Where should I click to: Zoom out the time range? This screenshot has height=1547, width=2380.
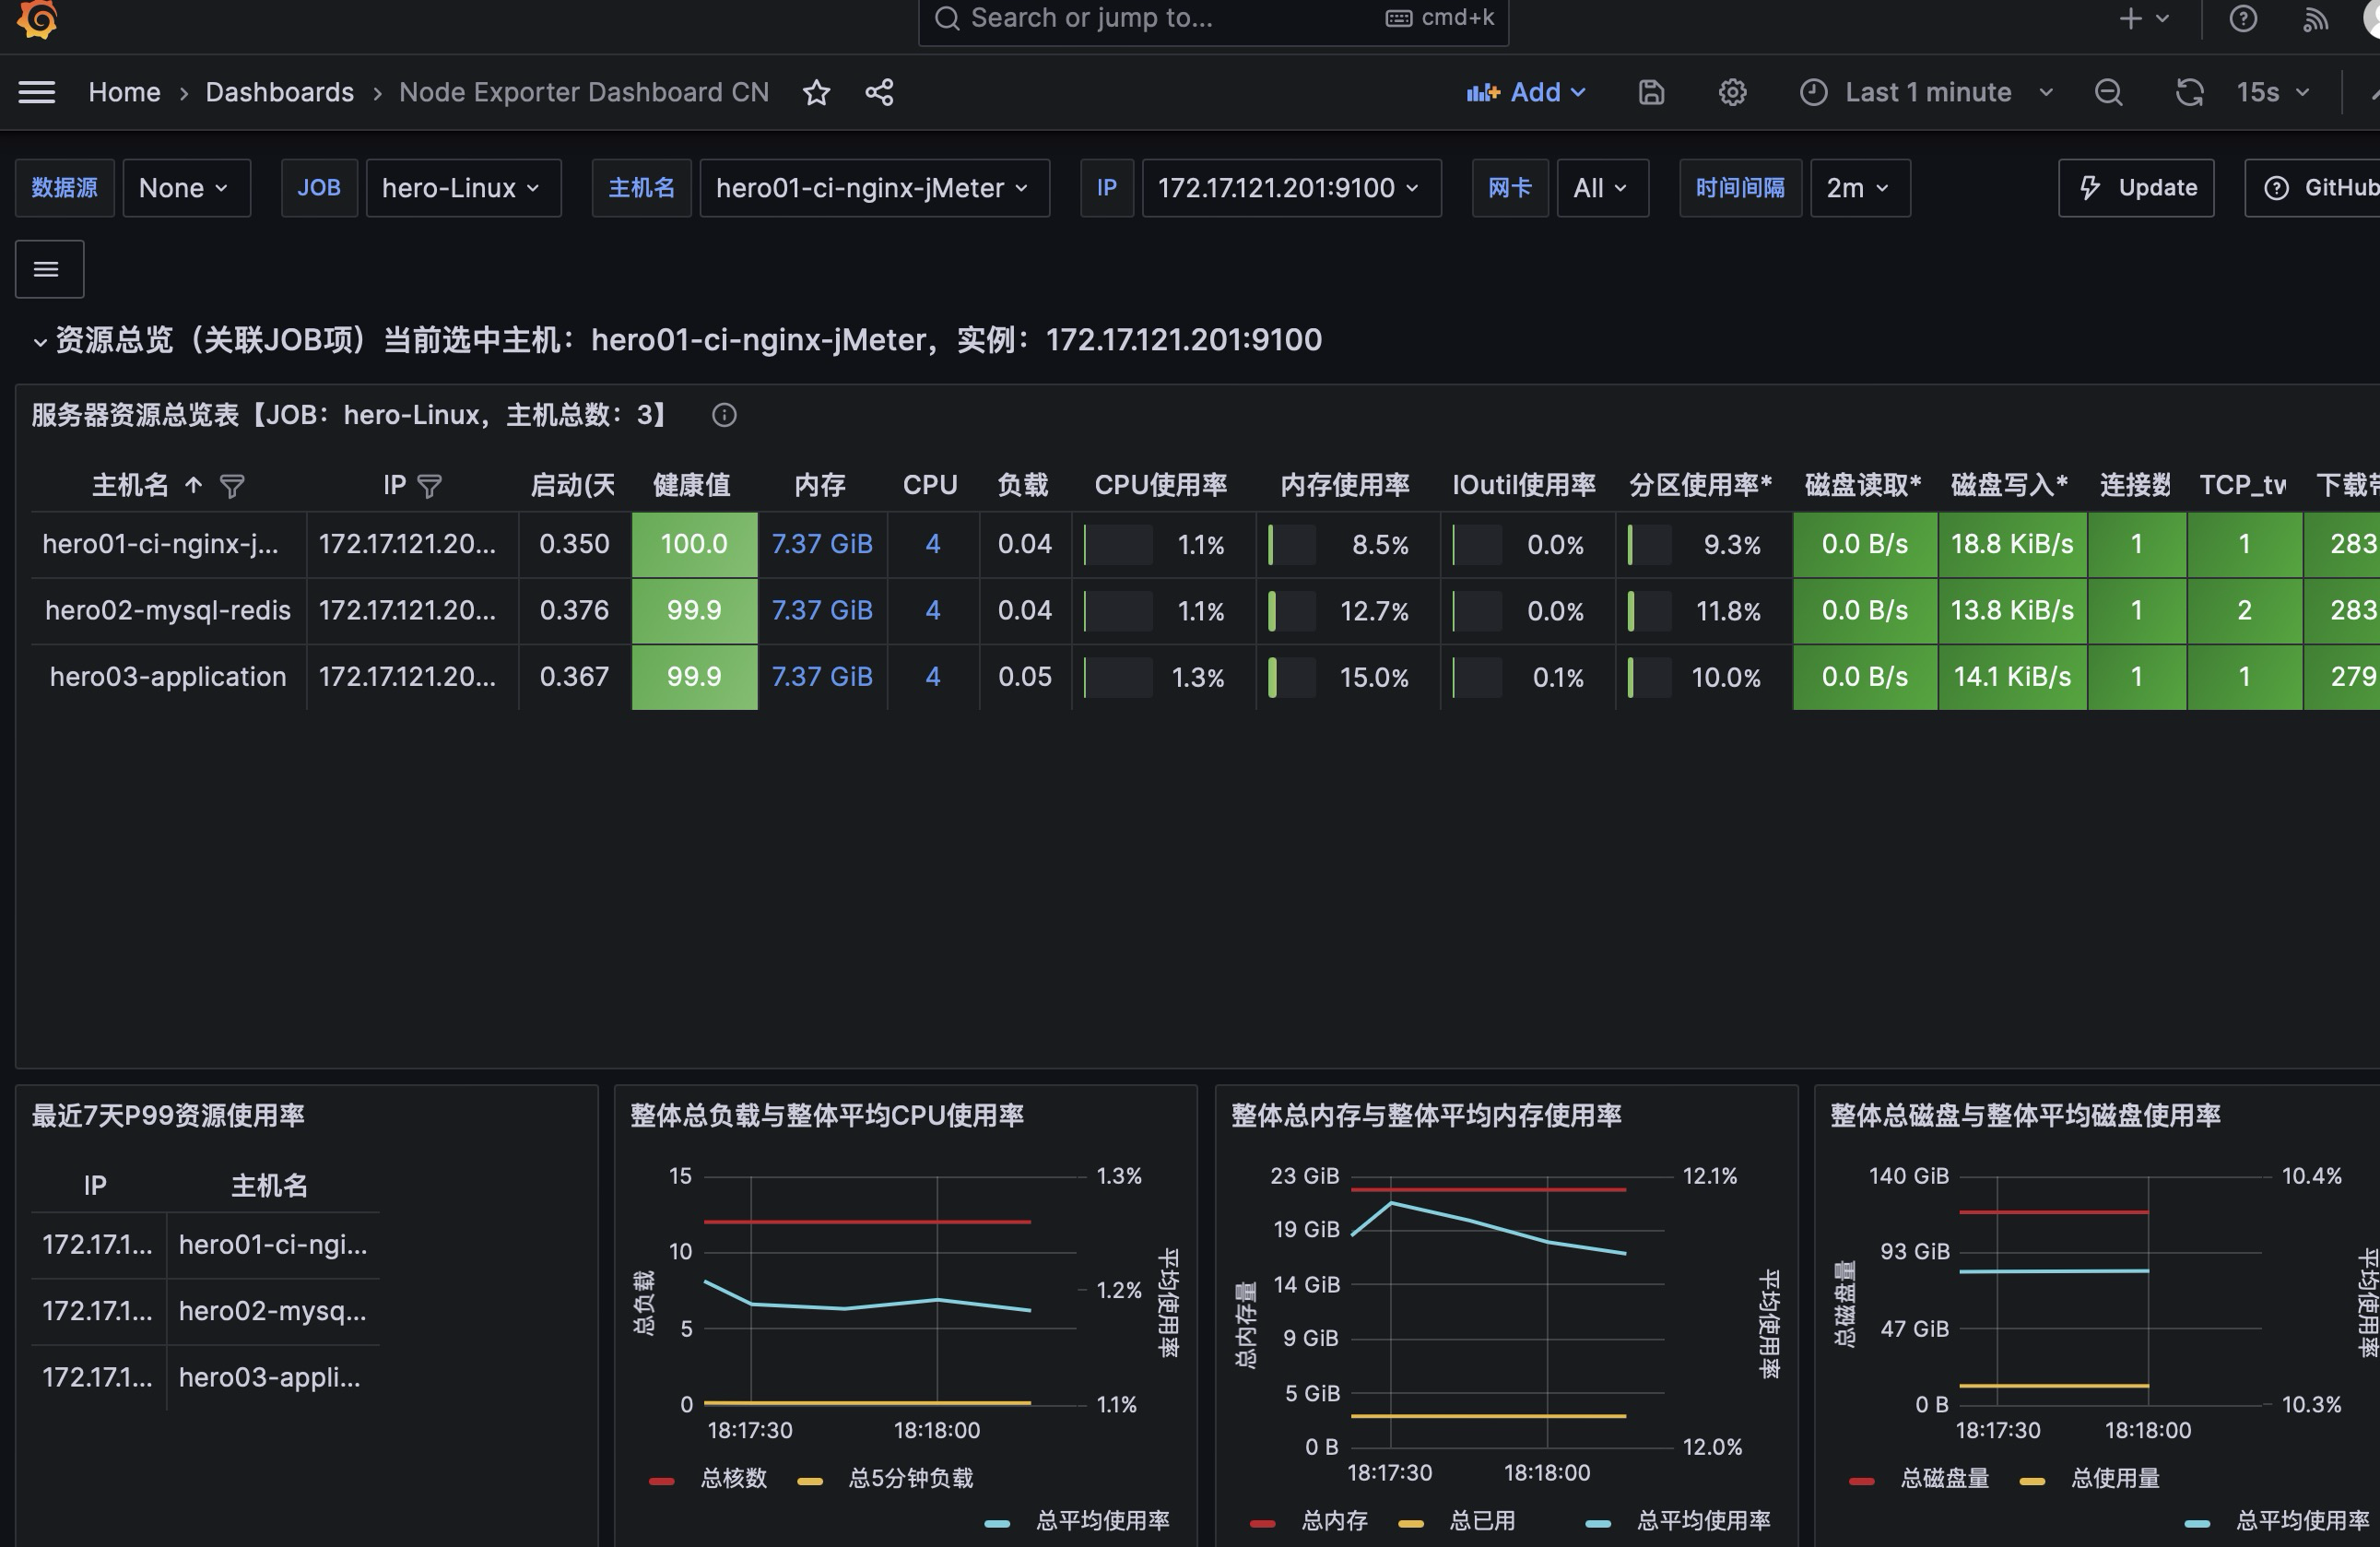[x=2108, y=92]
